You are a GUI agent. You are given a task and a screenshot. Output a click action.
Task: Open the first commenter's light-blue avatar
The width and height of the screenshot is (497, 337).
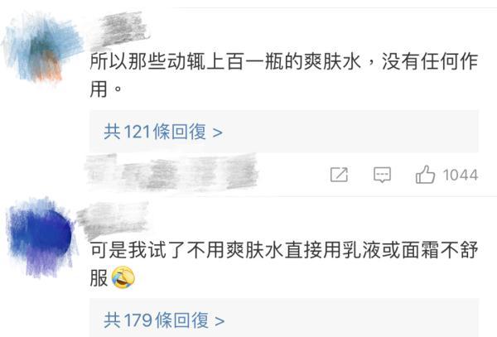pos(41,47)
